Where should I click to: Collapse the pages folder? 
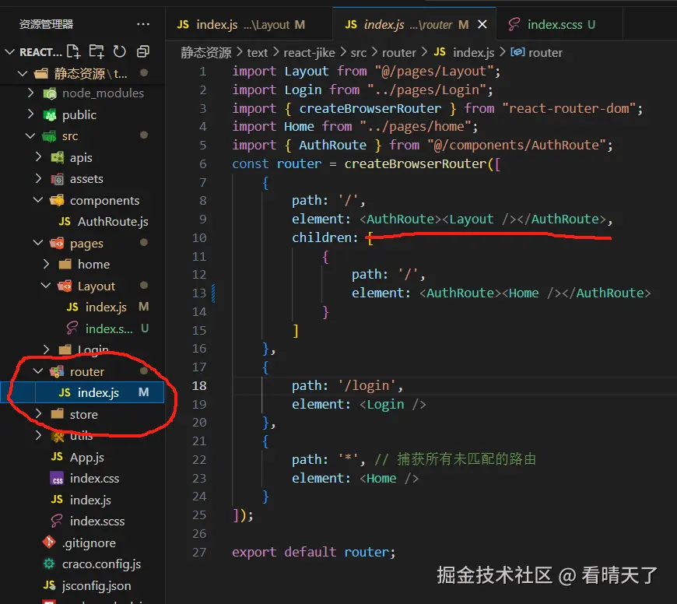point(38,243)
